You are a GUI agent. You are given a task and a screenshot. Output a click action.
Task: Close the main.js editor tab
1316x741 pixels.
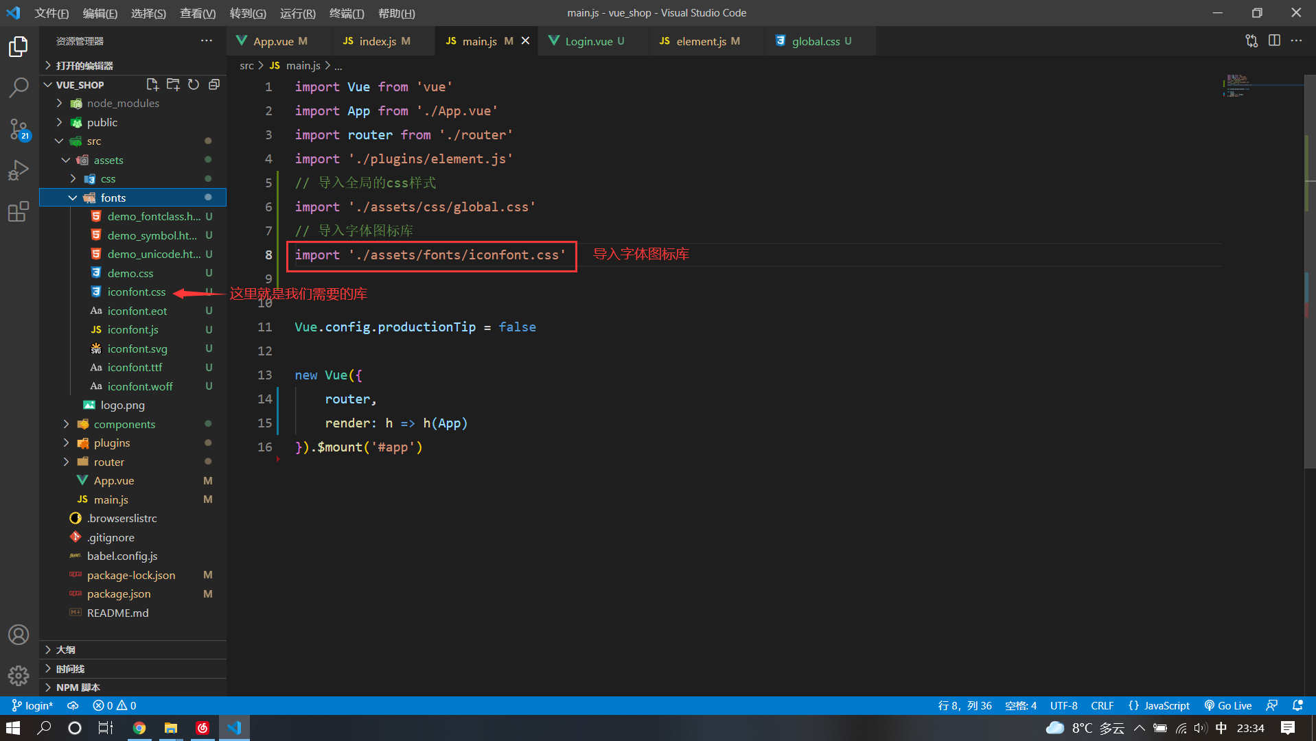(525, 41)
